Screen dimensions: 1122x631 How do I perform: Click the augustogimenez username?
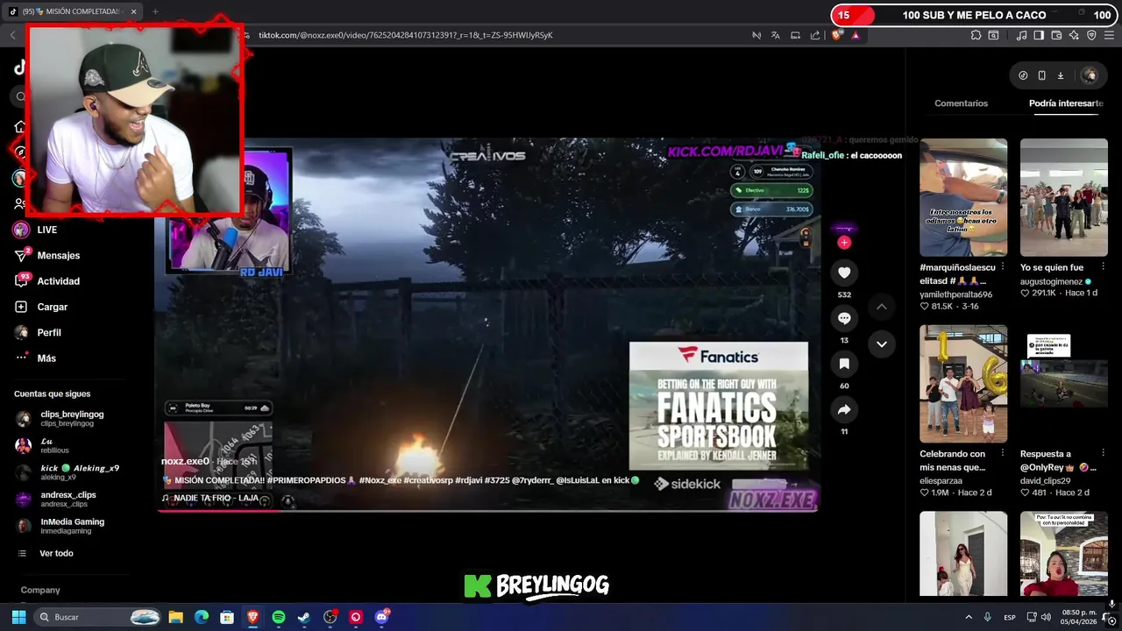coord(1051,282)
